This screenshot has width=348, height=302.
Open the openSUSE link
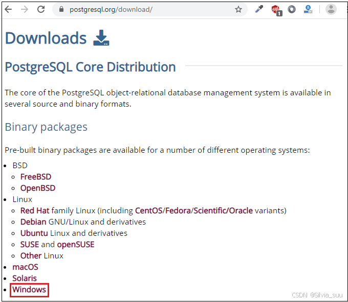pos(76,245)
